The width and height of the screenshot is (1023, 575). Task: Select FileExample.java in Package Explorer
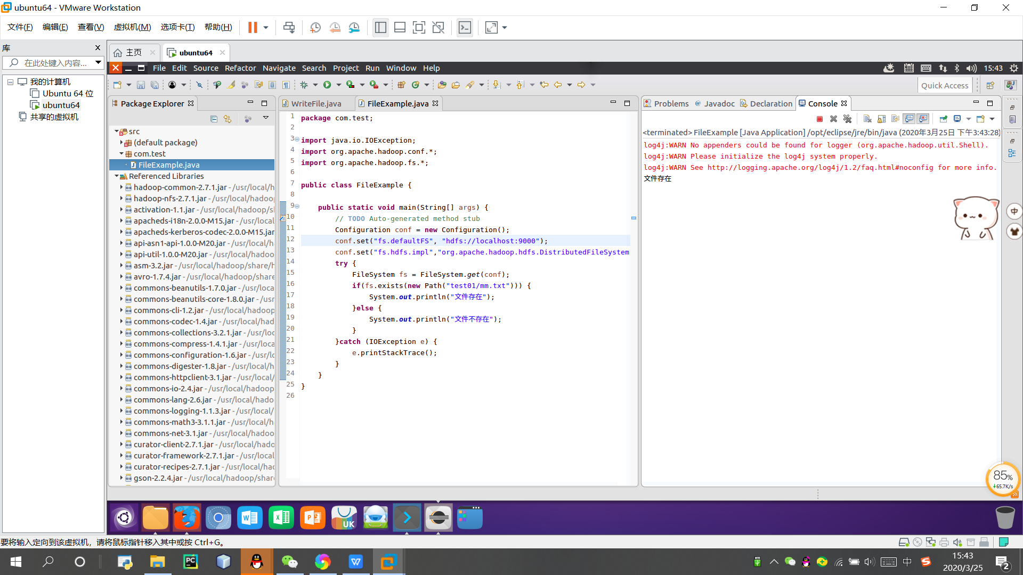click(x=169, y=165)
